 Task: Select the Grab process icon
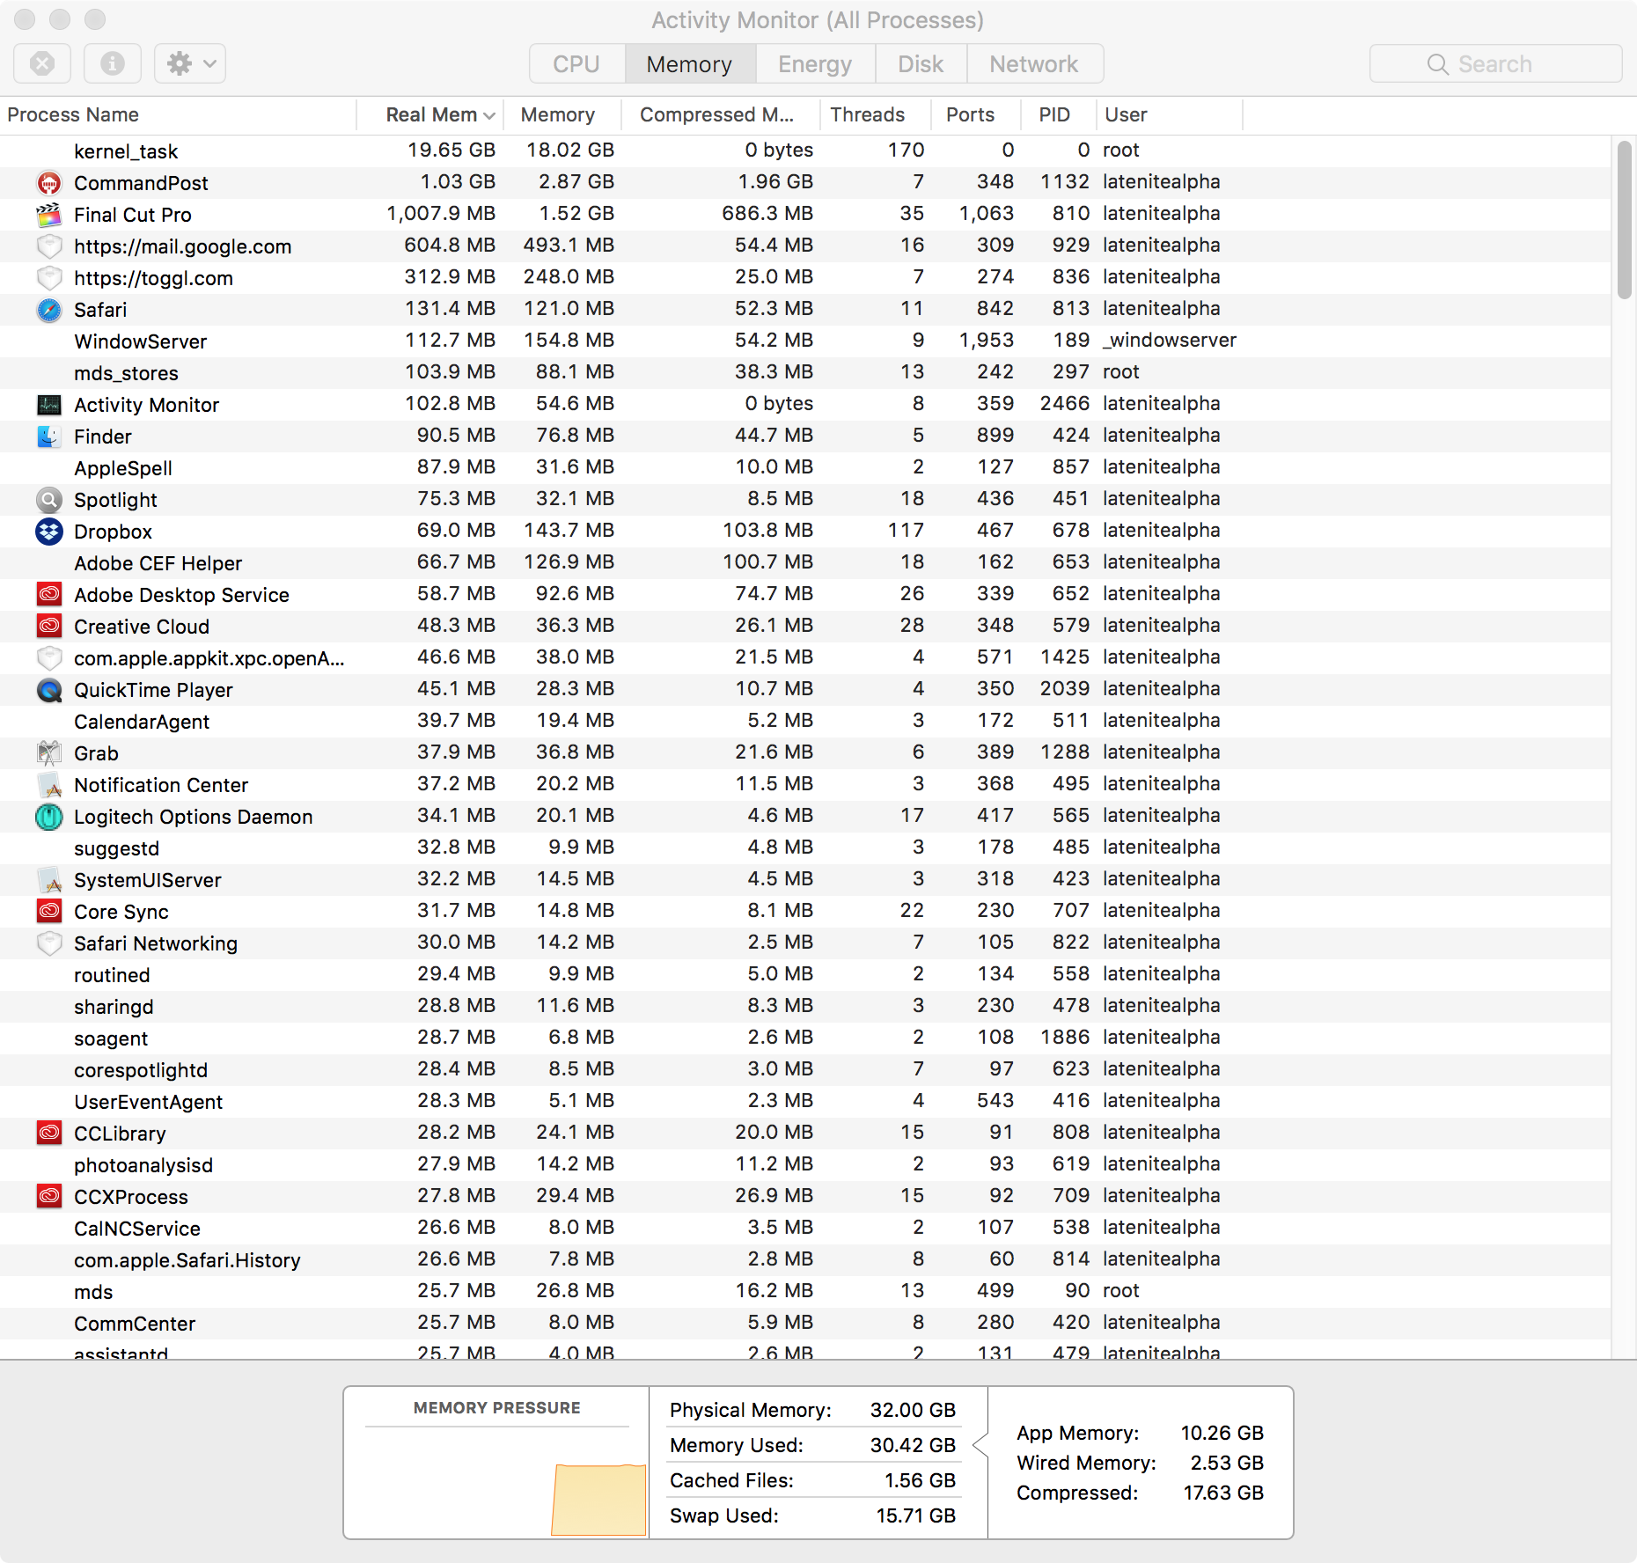pyautogui.click(x=49, y=752)
